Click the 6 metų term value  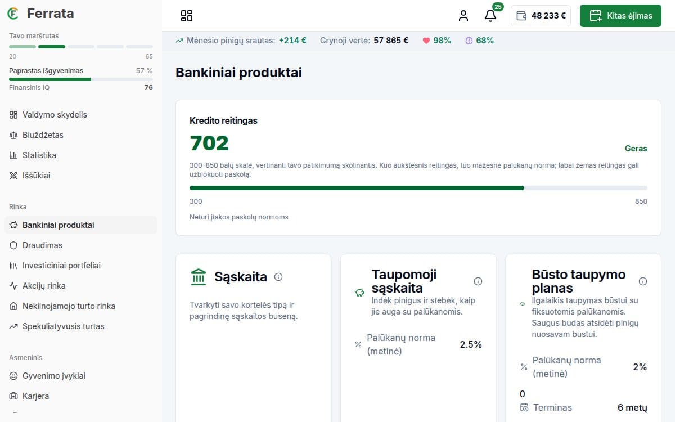click(x=632, y=408)
